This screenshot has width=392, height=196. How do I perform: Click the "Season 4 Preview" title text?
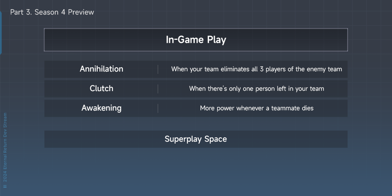tap(64, 12)
